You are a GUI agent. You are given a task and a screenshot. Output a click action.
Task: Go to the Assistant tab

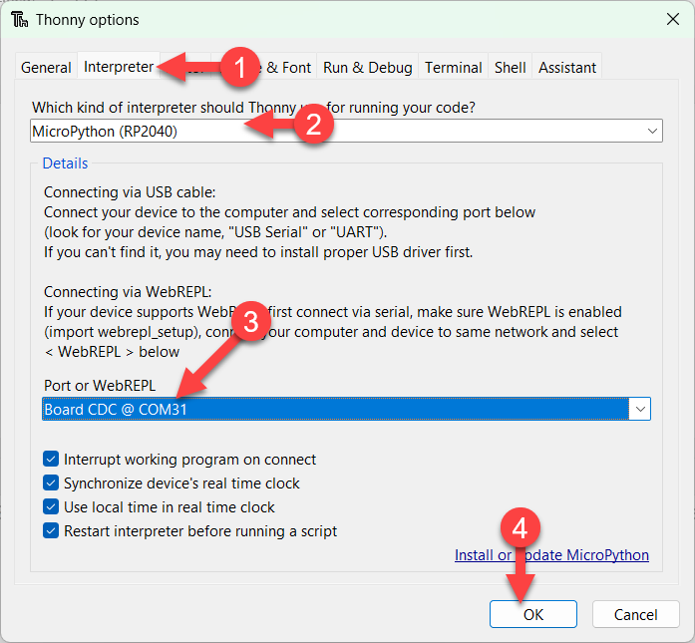click(x=567, y=68)
